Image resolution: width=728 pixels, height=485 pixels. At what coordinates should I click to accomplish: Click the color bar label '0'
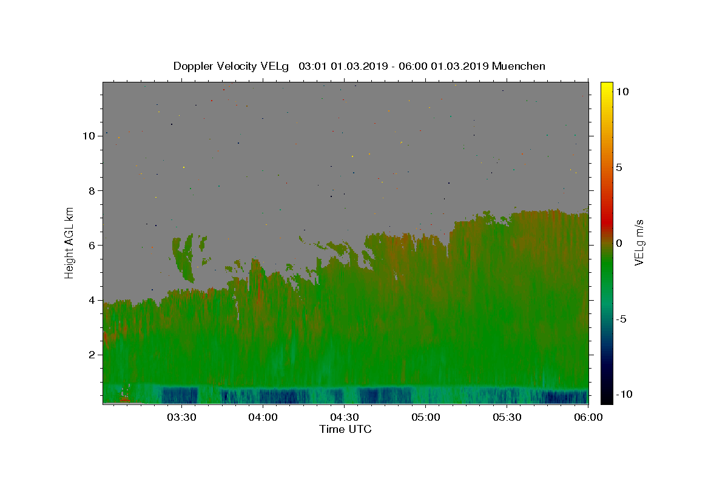pyautogui.click(x=619, y=243)
